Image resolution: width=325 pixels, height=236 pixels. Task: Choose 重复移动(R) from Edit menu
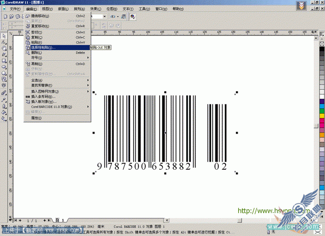(57, 26)
